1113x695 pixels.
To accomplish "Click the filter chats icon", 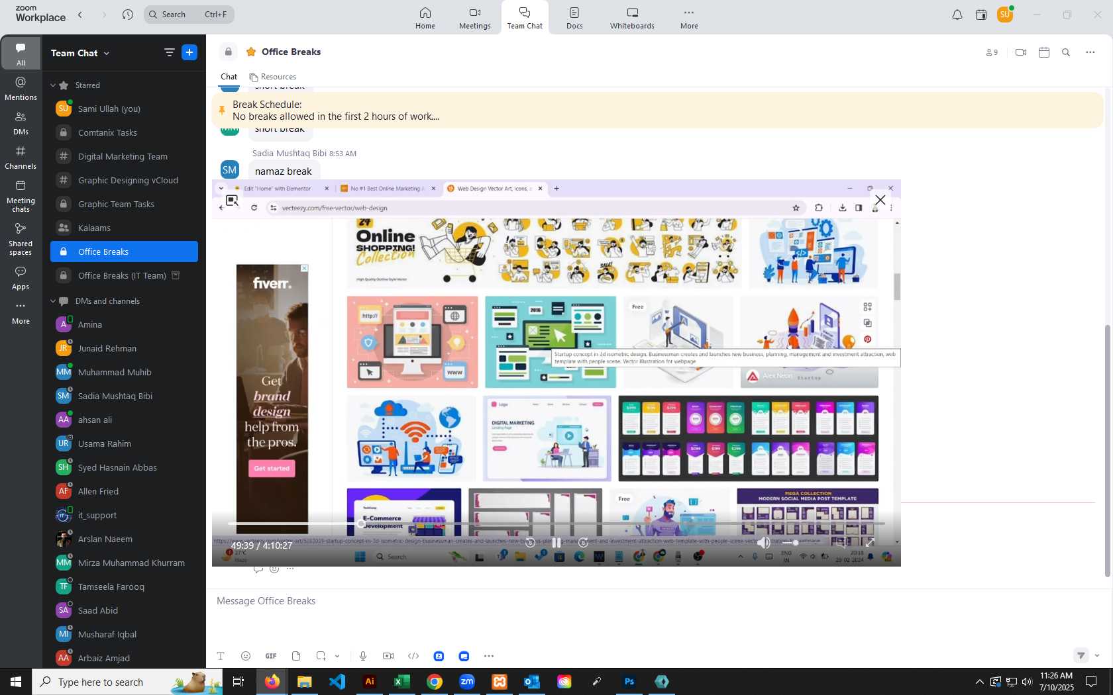I will click(x=170, y=52).
